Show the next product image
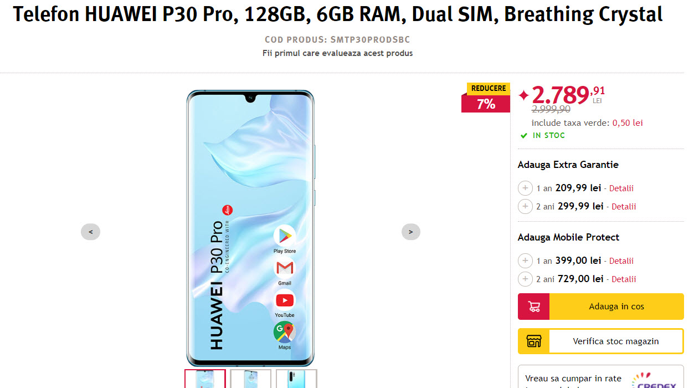699x388 pixels. 410,232
